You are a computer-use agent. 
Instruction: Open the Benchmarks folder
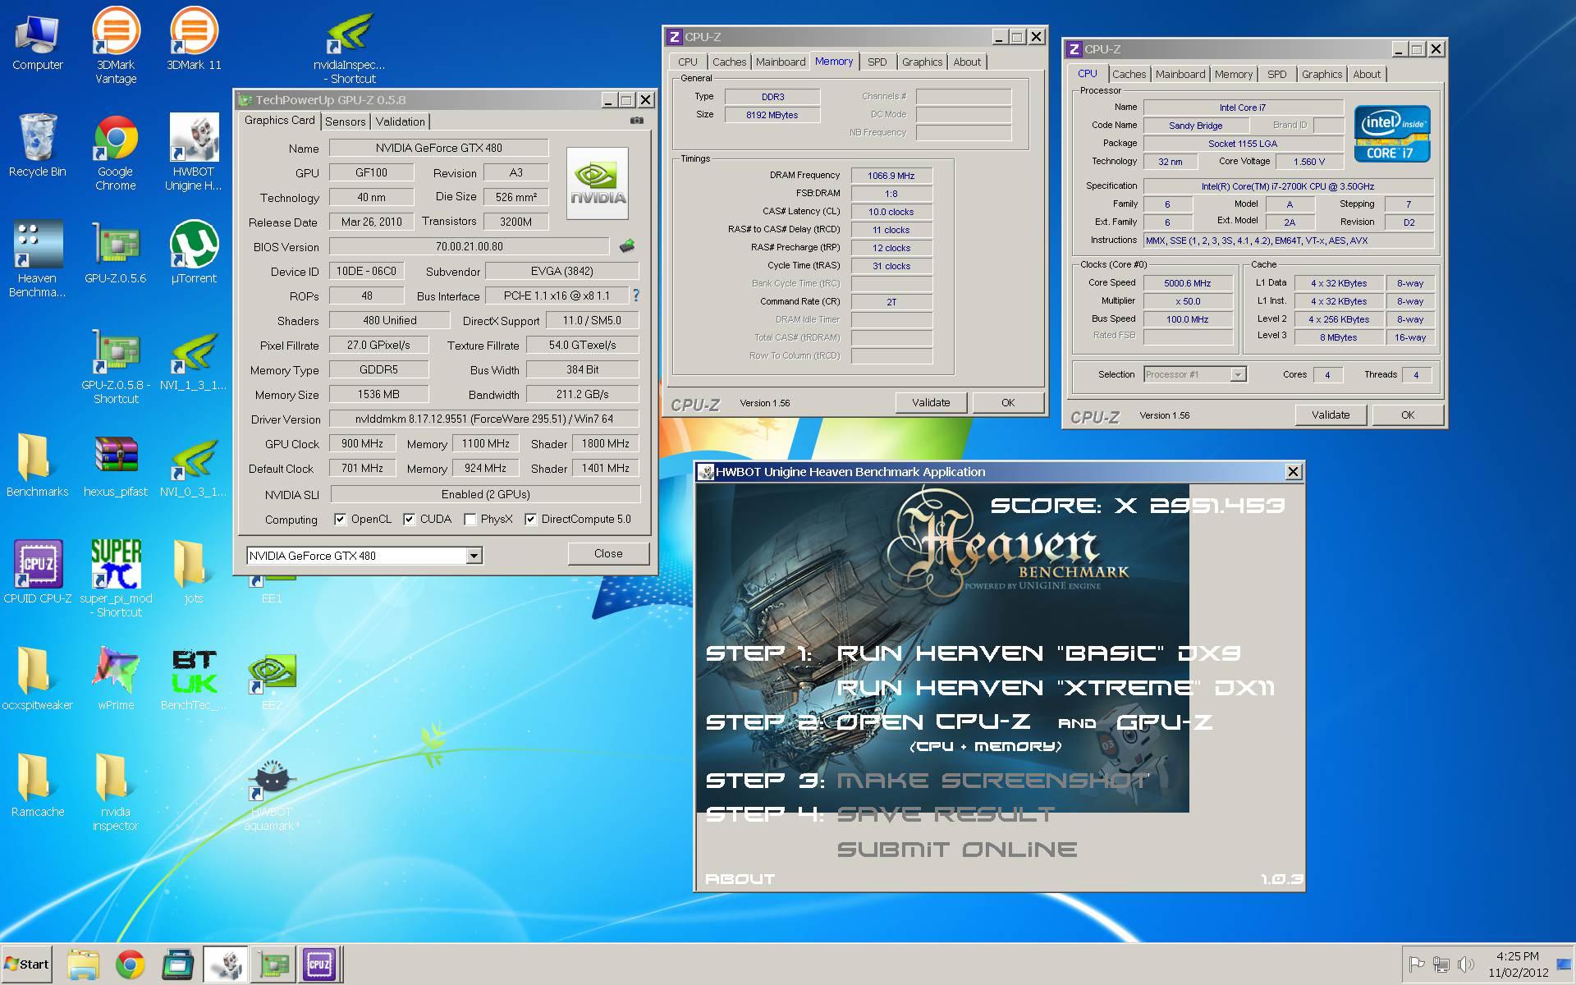[x=37, y=466]
